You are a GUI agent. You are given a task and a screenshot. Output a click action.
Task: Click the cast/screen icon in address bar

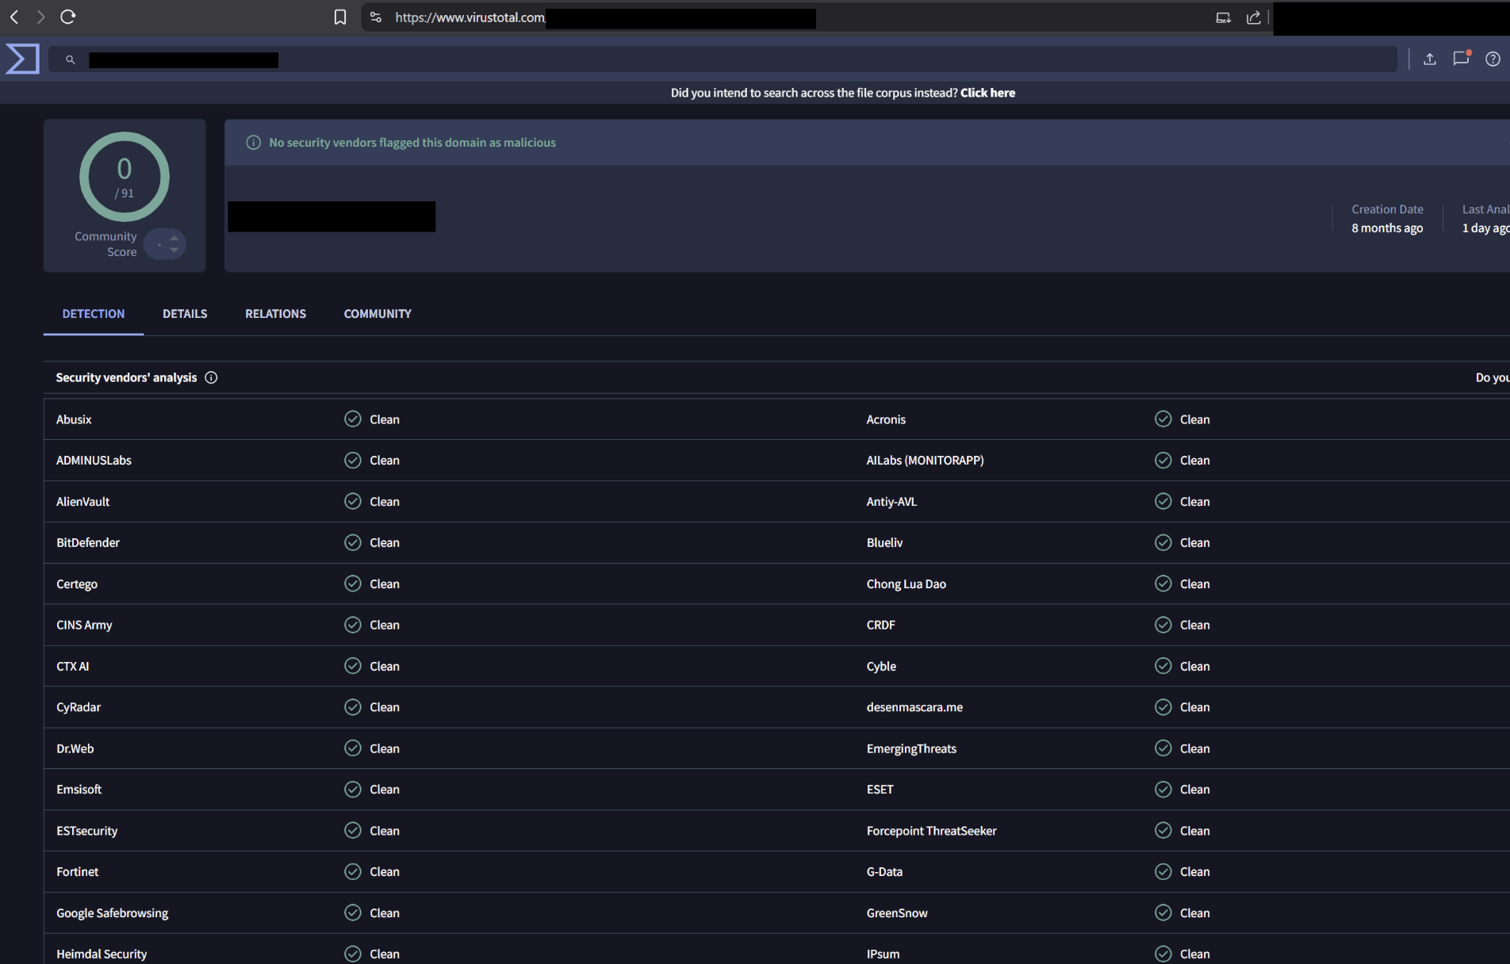tap(1223, 17)
